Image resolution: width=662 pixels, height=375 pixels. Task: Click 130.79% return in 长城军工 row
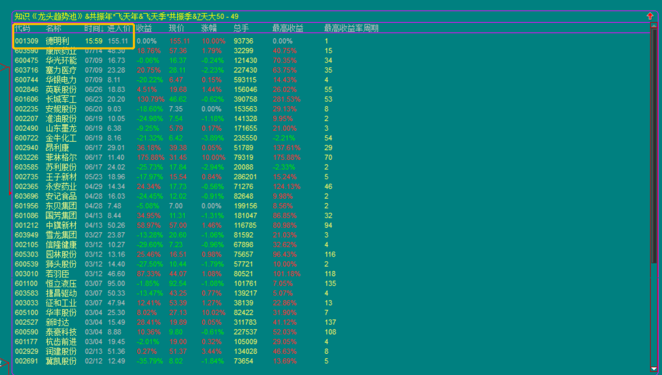151,99
